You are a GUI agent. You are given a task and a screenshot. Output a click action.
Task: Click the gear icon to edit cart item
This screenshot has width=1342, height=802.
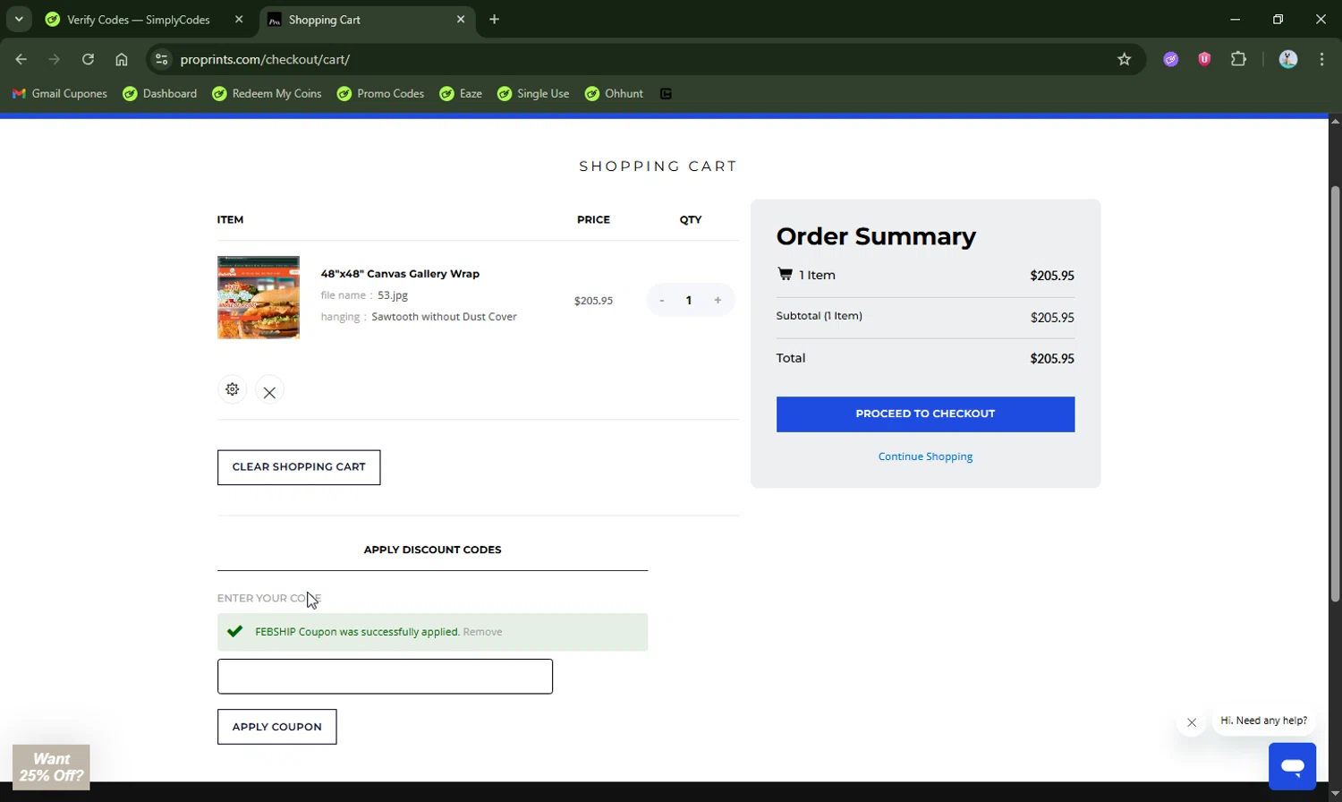pyautogui.click(x=232, y=389)
